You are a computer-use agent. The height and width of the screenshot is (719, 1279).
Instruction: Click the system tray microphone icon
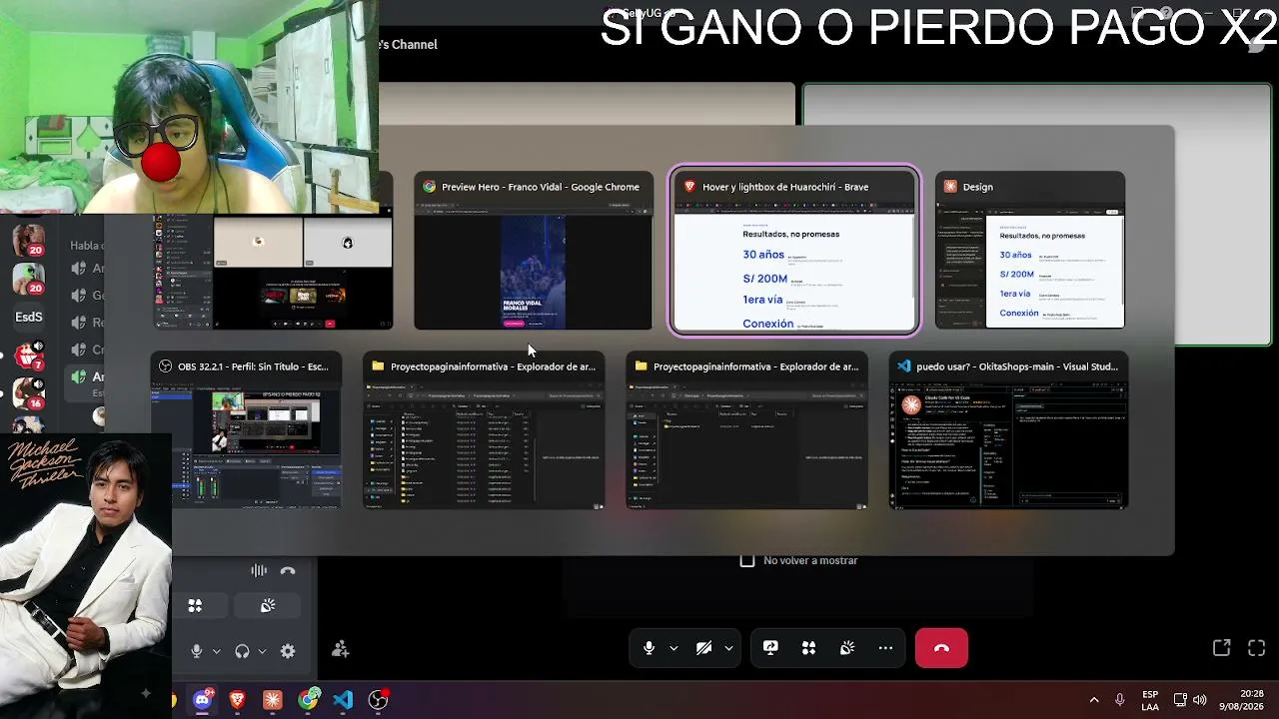point(1120,700)
